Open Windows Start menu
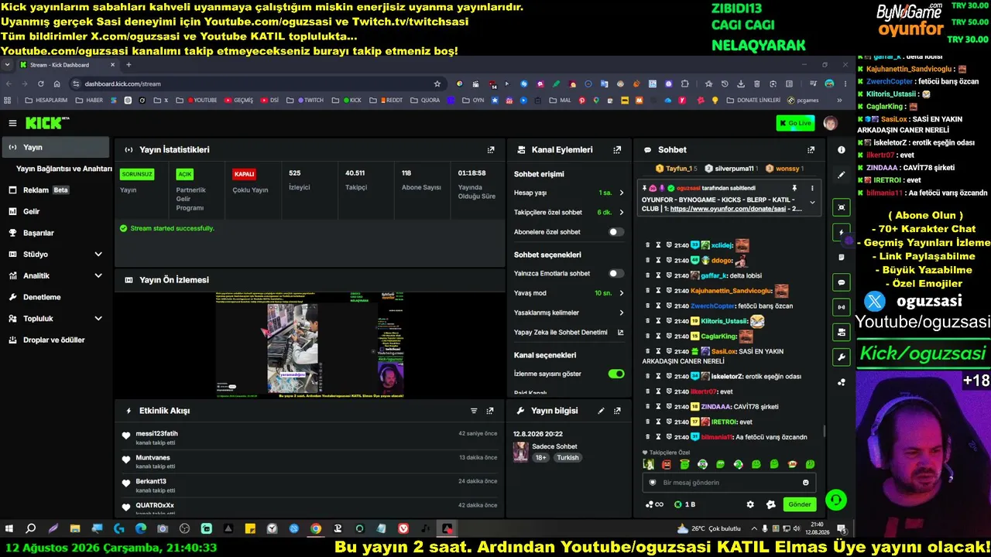The image size is (991, 557). [x=9, y=529]
